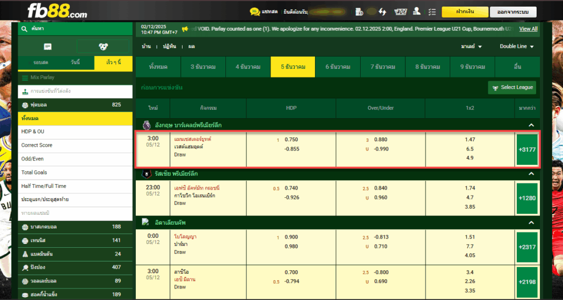The width and height of the screenshot is (563, 300).
Task: Bet Manchester United HDP odds 0.750
Action: [291, 140]
